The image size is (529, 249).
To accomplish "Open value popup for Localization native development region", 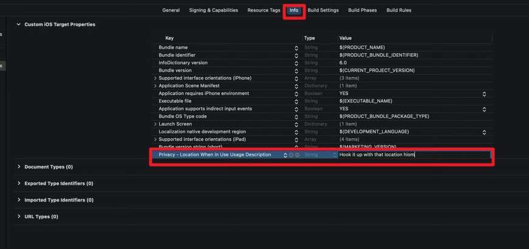I will (484, 132).
